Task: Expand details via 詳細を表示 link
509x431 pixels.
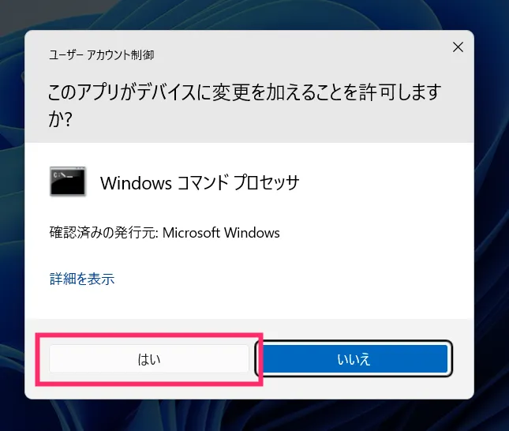Action: click(82, 279)
